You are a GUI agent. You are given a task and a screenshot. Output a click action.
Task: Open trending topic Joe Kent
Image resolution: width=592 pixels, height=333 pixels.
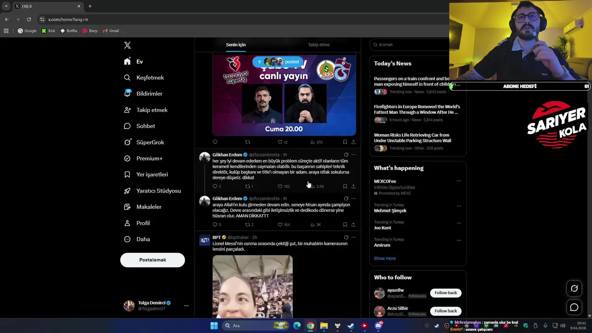click(382, 228)
